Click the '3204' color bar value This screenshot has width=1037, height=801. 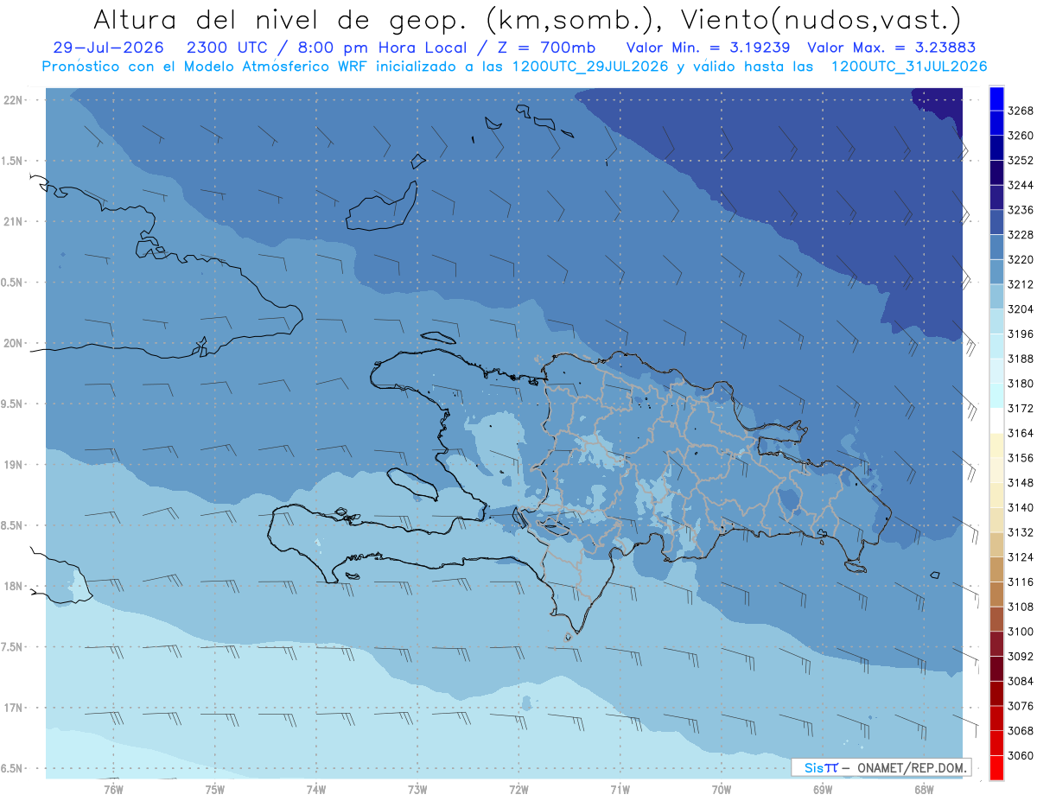1021,308
